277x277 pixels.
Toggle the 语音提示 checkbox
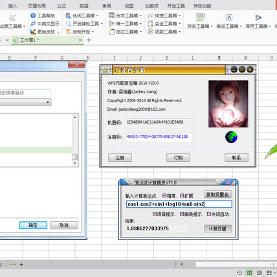(x=155, y=214)
